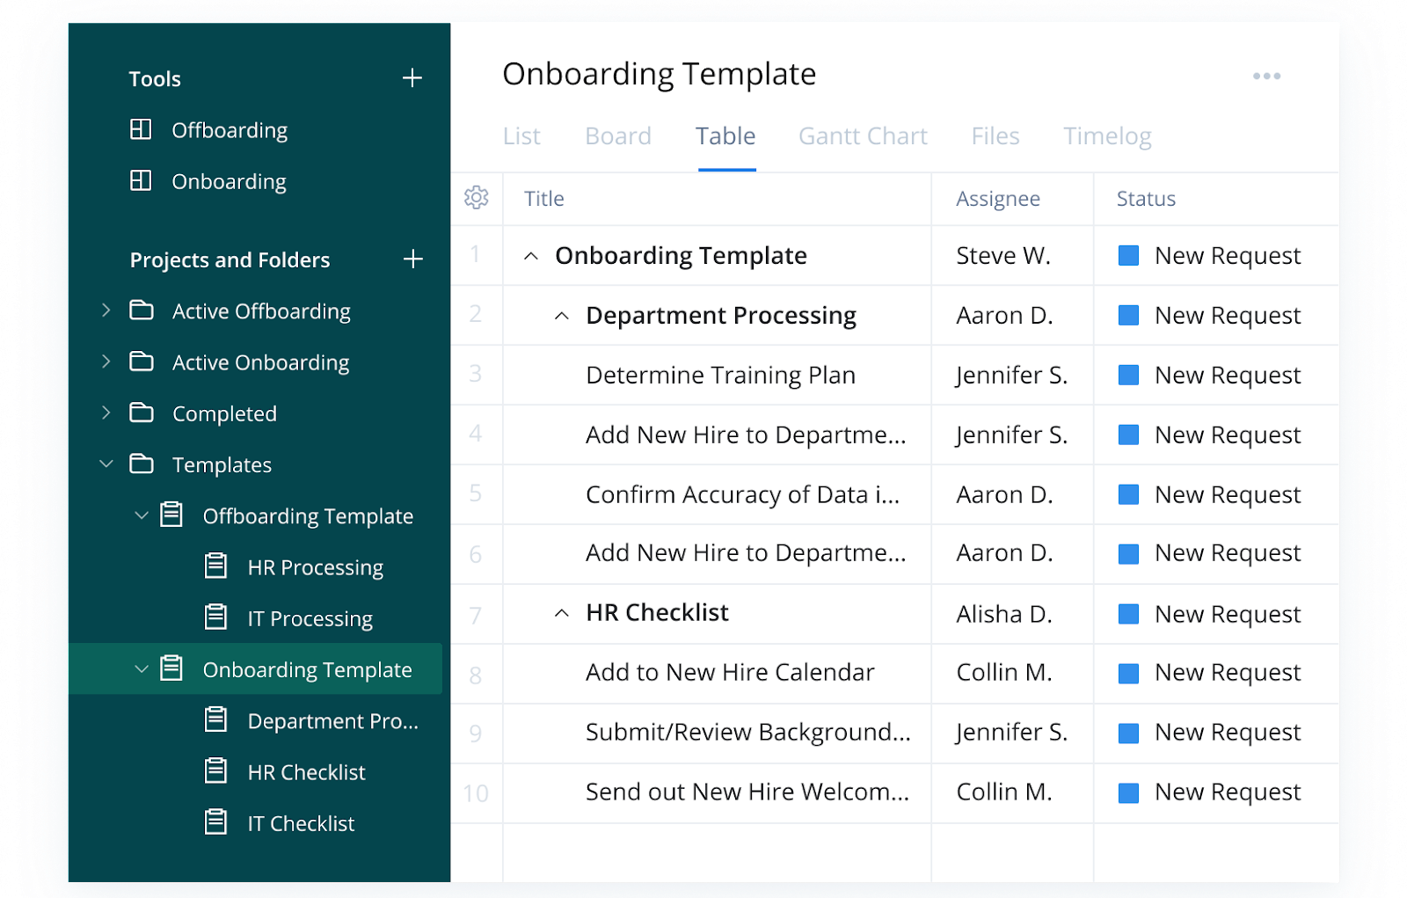
Task: Click the Assignee cell showing Steve W.
Action: 1003,255
